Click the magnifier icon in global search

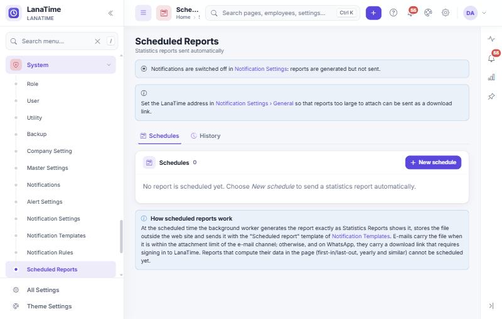(214, 13)
